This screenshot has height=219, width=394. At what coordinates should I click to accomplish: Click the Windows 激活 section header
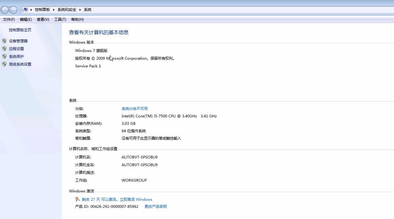[81, 191]
